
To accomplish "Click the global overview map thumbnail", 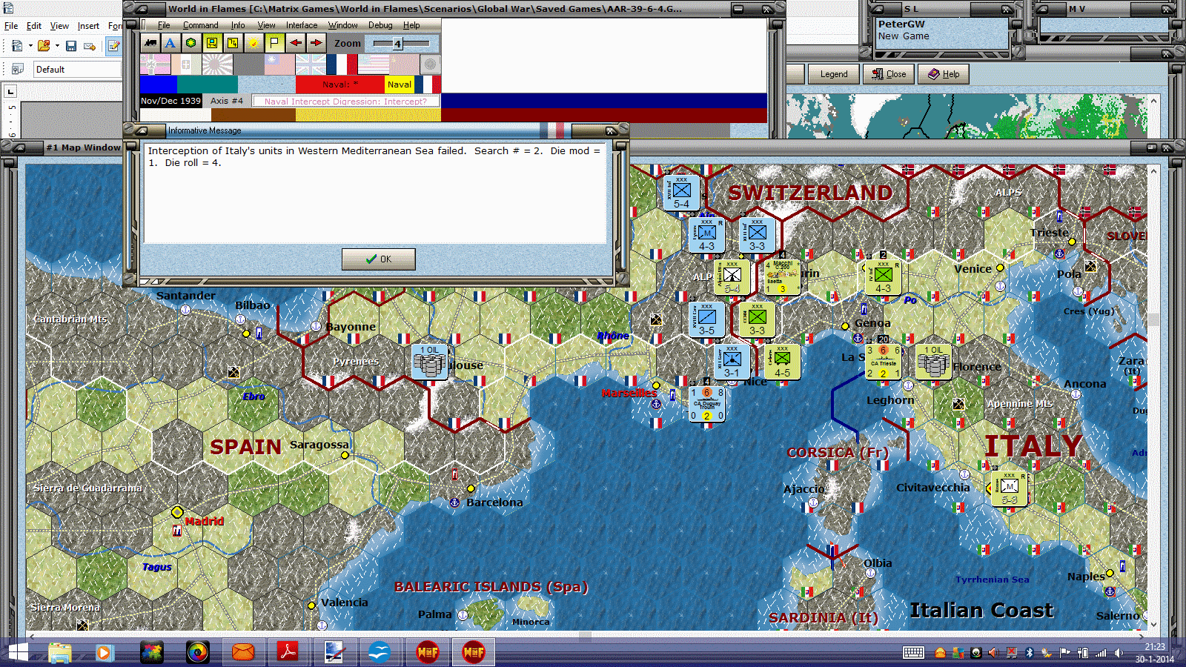I will [967, 116].
